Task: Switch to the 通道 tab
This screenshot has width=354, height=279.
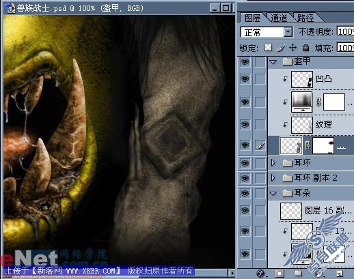Action: click(279, 18)
